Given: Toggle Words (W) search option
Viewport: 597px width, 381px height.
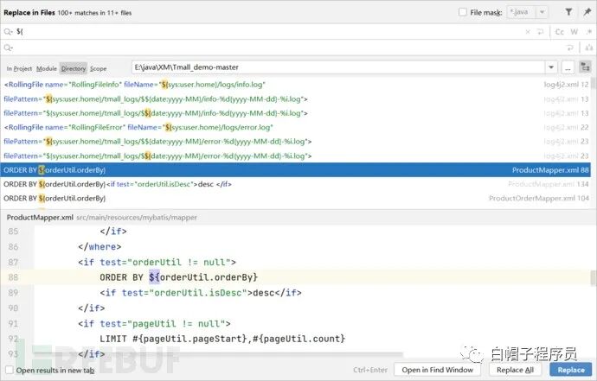Looking at the screenshot, I should (575, 32).
